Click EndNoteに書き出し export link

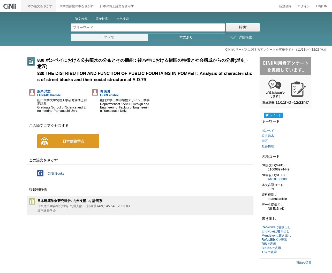(x=275, y=231)
